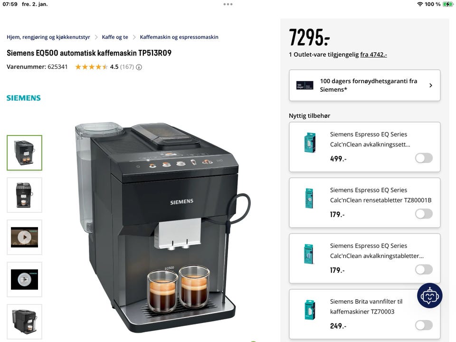
Task: Expand the 100 dagers fornøydhetsgaranti chevron
Action: point(431,85)
